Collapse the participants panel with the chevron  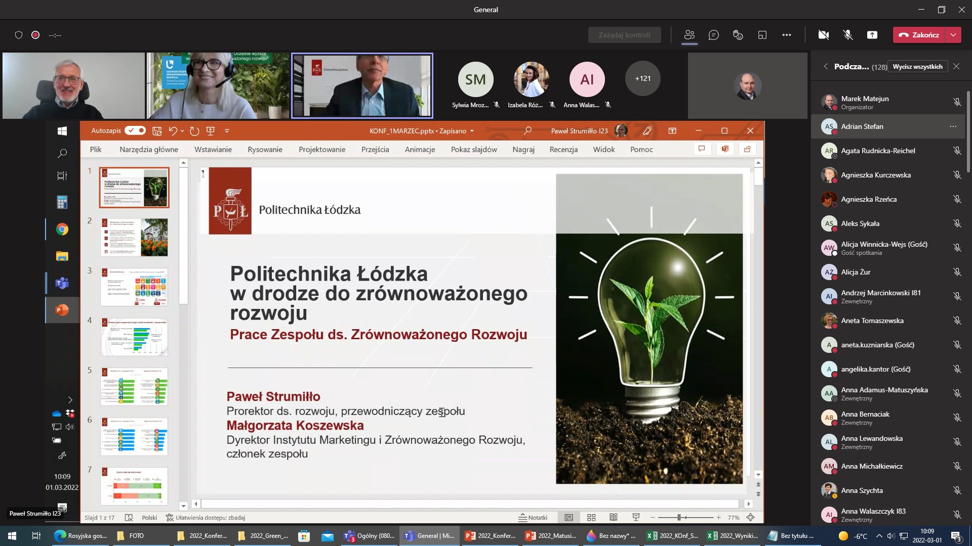825,66
